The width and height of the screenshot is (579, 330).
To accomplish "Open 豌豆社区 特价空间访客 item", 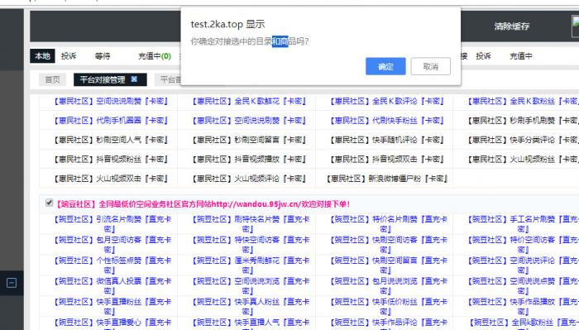I will (523, 244).
